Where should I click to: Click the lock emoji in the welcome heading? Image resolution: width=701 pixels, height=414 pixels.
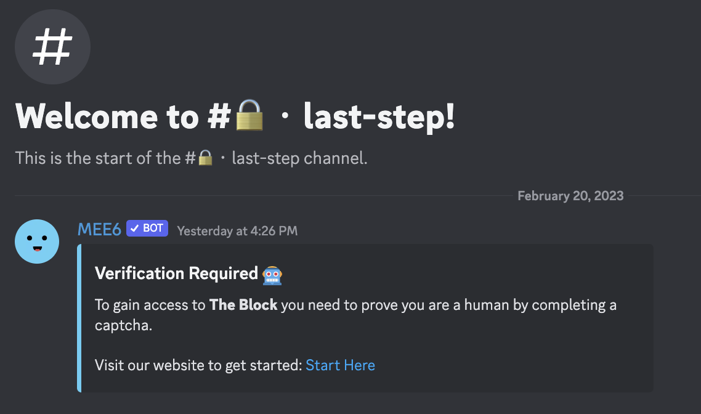tap(249, 115)
